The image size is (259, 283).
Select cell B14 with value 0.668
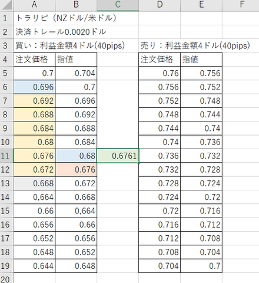76,197
